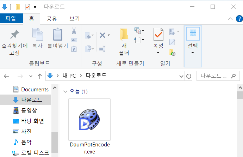Viewport: 243px width, 157px height.
Task: Click navigation pane scroll-up arrow
Action: tap(55, 88)
